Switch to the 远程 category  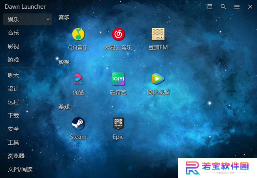point(13,102)
